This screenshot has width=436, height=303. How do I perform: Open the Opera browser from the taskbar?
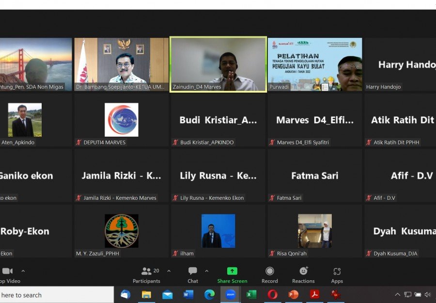pos(272,294)
